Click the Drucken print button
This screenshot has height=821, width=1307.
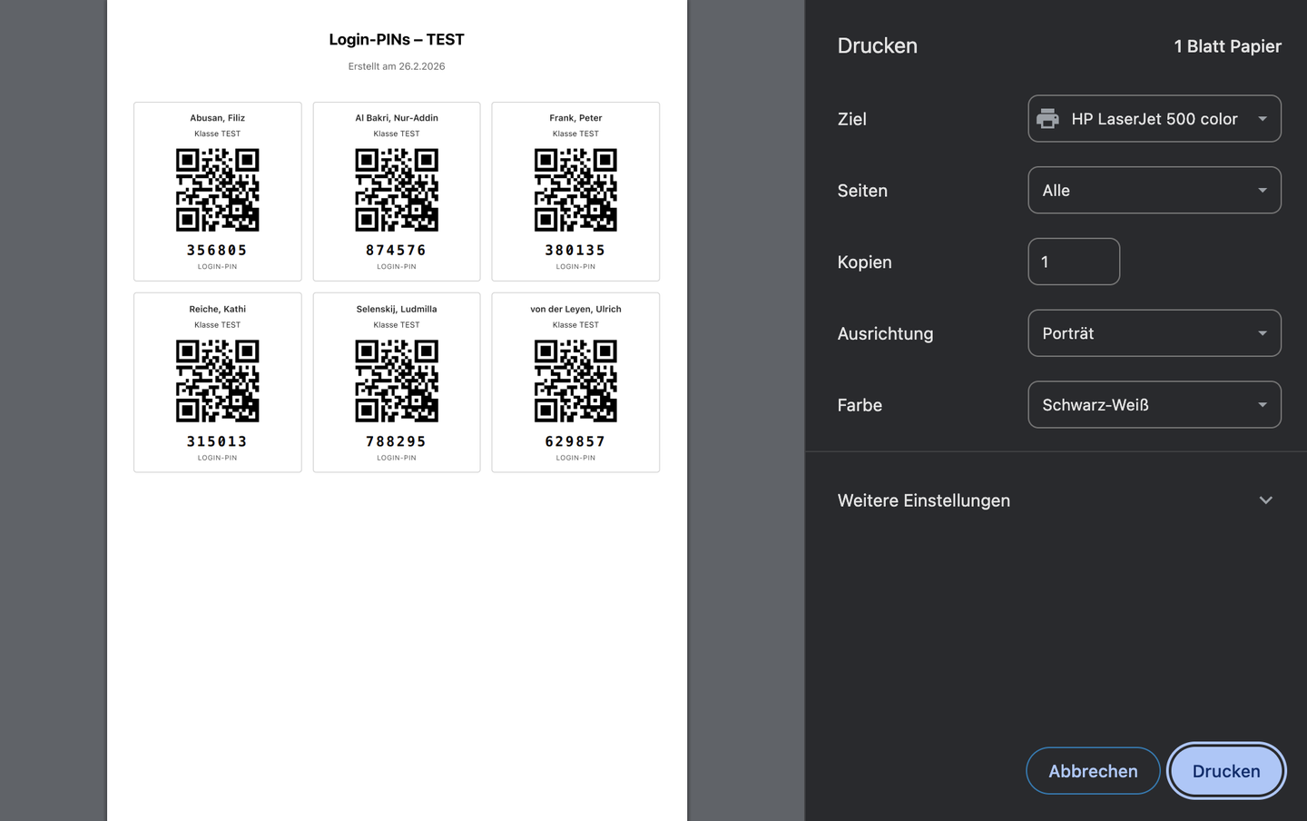(x=1226, y=771)
